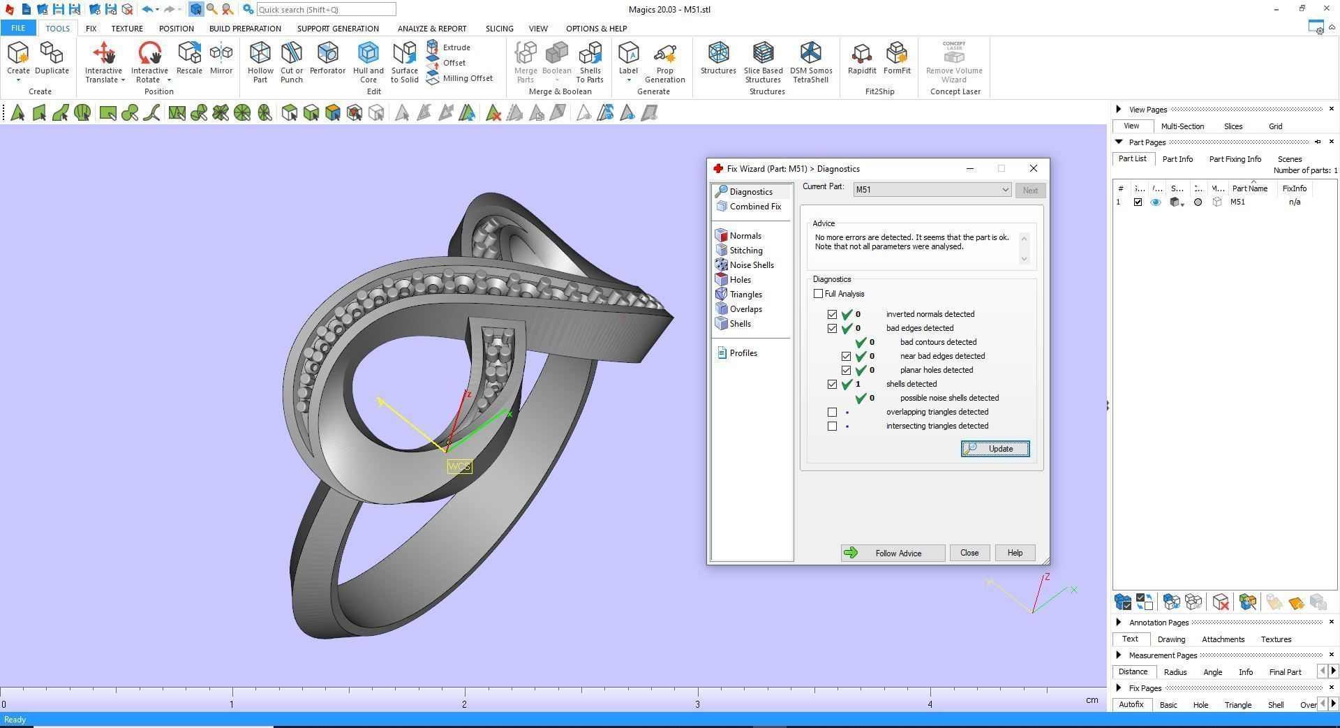1340x728 pixels.
Task: Open Combined Fix page
Action: click(x=749, y=207)
